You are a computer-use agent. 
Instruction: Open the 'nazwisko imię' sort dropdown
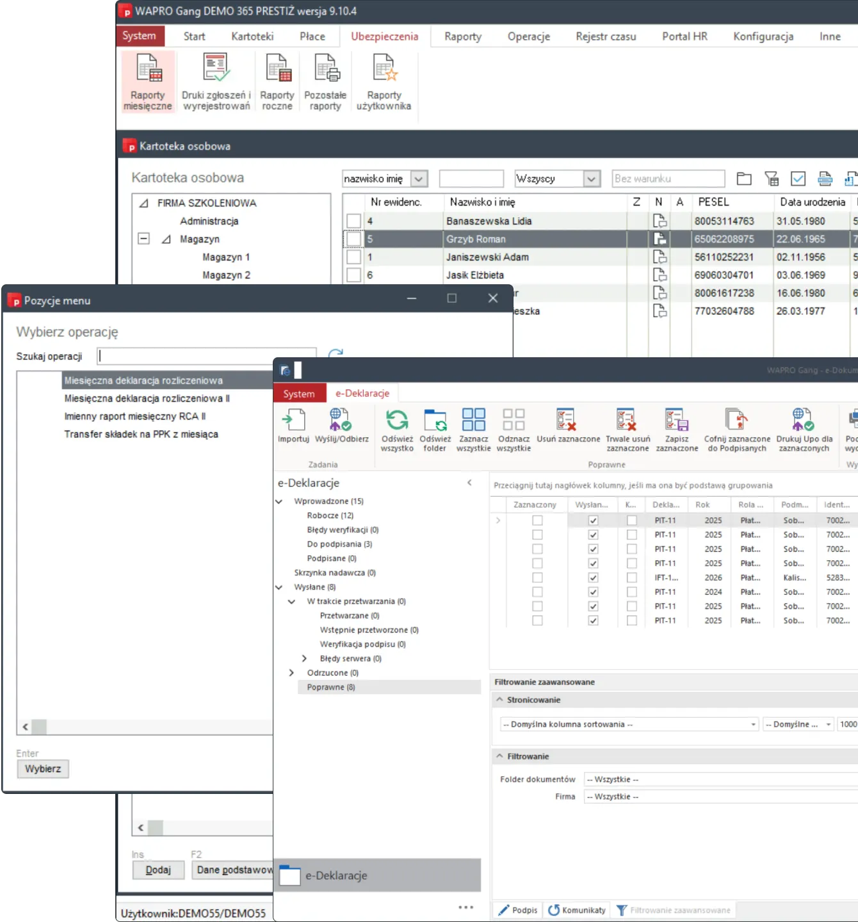(419, 179)
